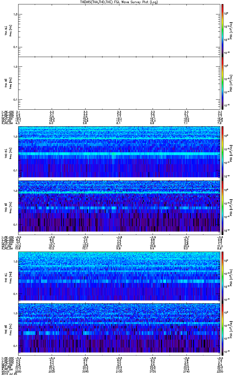This screenshot has height=376, width=235.
Task: Click the color bar beside THA B-perp panel
Action: pyautogui.click(x=222, y=30)
